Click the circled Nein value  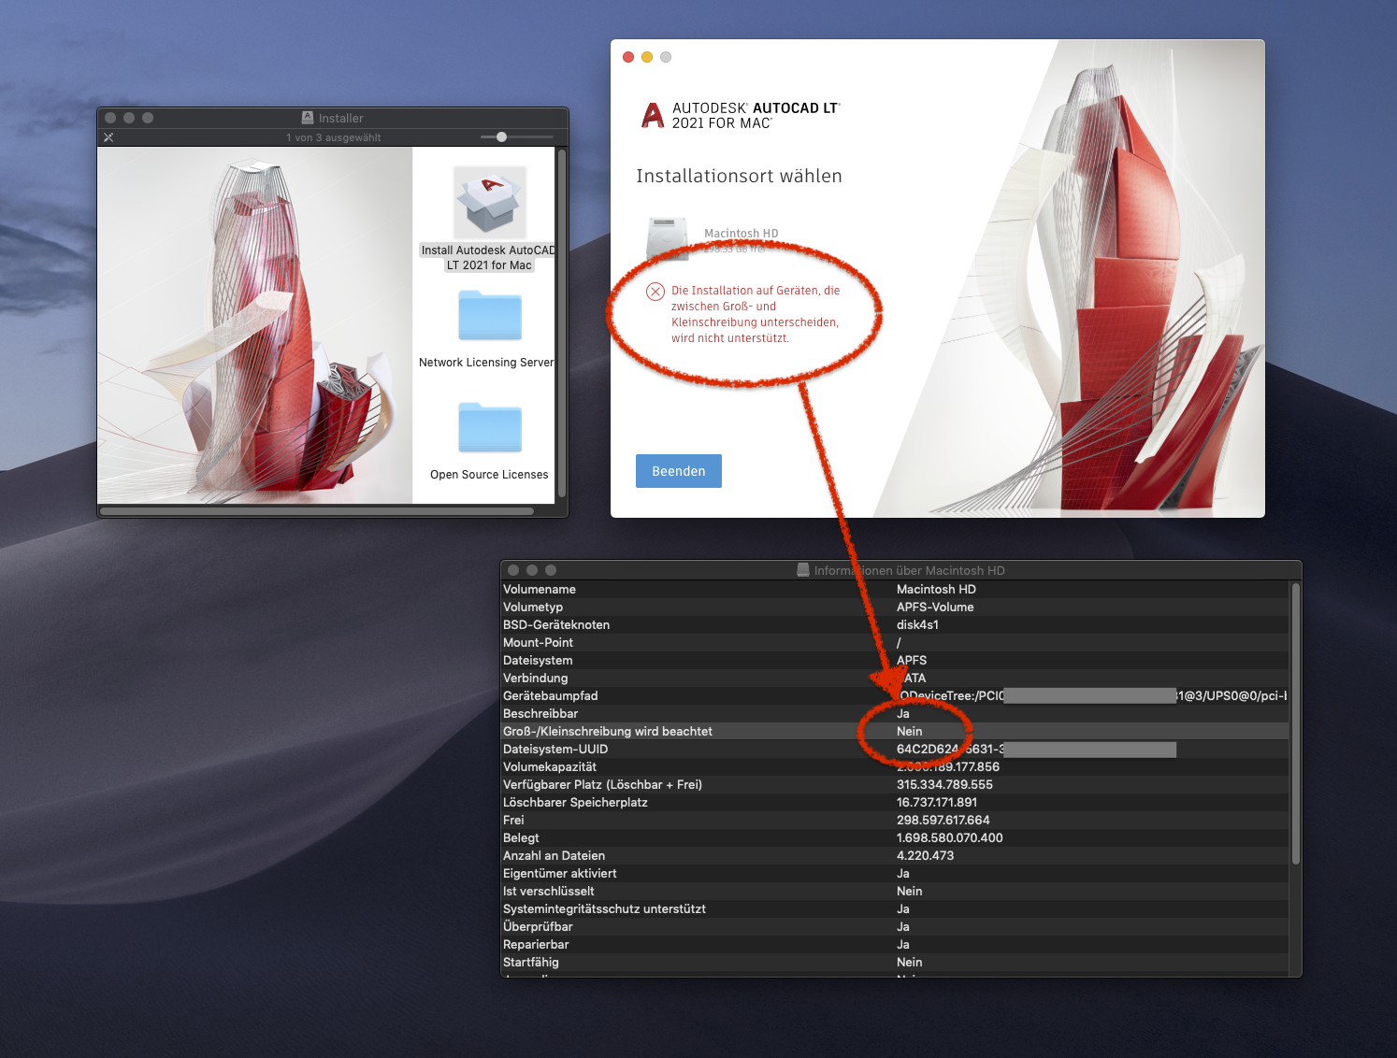(908, 731)
